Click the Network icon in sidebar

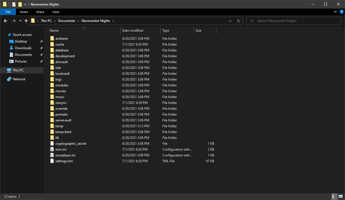(9, 79)
